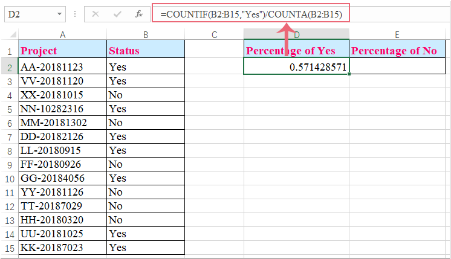Select column B header
This screenshot has width=451, height=259.
point(145,35)
